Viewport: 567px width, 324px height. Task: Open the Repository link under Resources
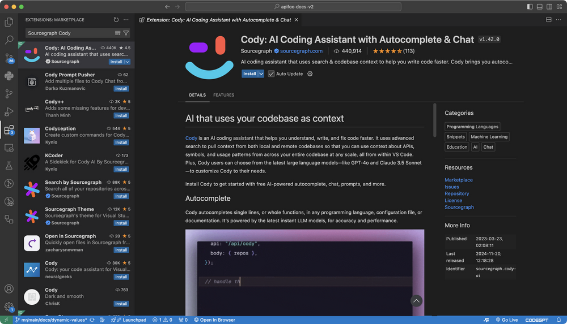[x=456, y=193]
